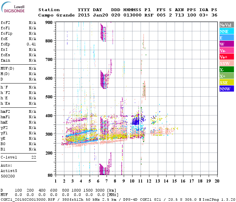
Task: Click the B1 parameter label
Action: [3, 149]
